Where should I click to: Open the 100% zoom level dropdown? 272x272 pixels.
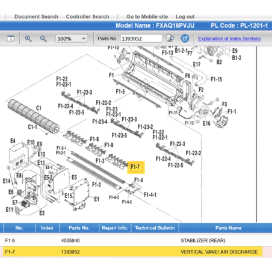click(72, 39)
